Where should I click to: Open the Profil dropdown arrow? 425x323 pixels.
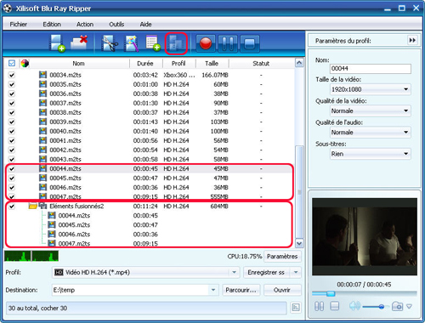[234, 272]
